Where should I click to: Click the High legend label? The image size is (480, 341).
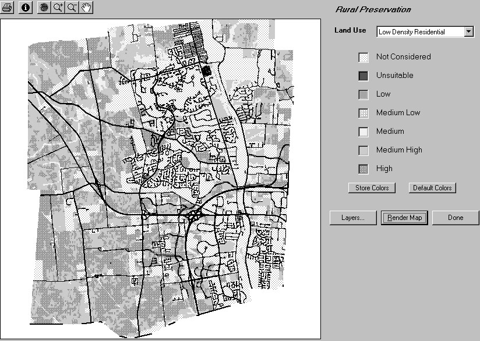click(x=384, y=169)
